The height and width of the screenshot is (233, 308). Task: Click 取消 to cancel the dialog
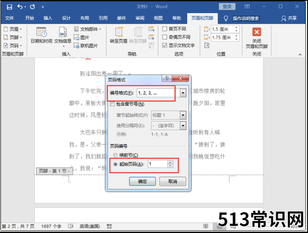pyautogui.click(x=173, y=181)
